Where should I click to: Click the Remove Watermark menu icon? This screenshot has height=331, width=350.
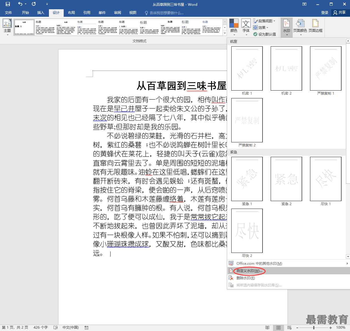231,278
